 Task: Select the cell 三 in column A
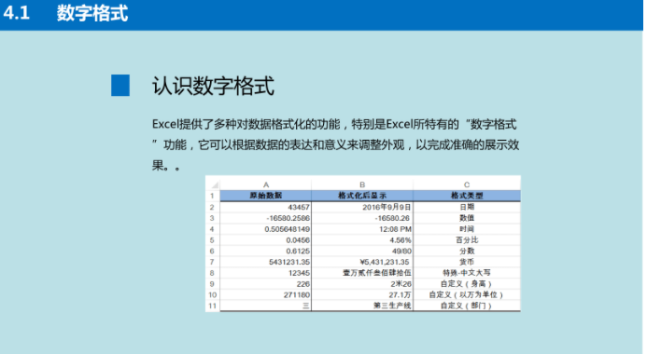click(266, 306)
